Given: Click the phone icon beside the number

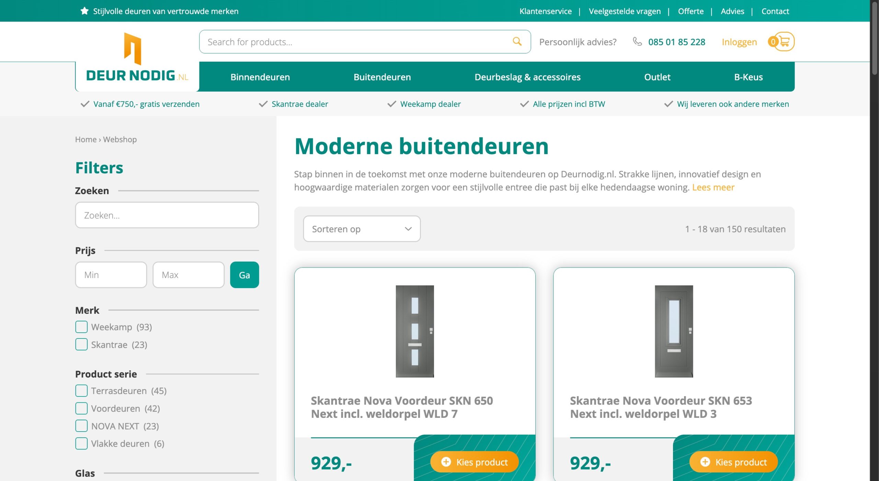Looking at the screenshot, I should coord(637,42).
